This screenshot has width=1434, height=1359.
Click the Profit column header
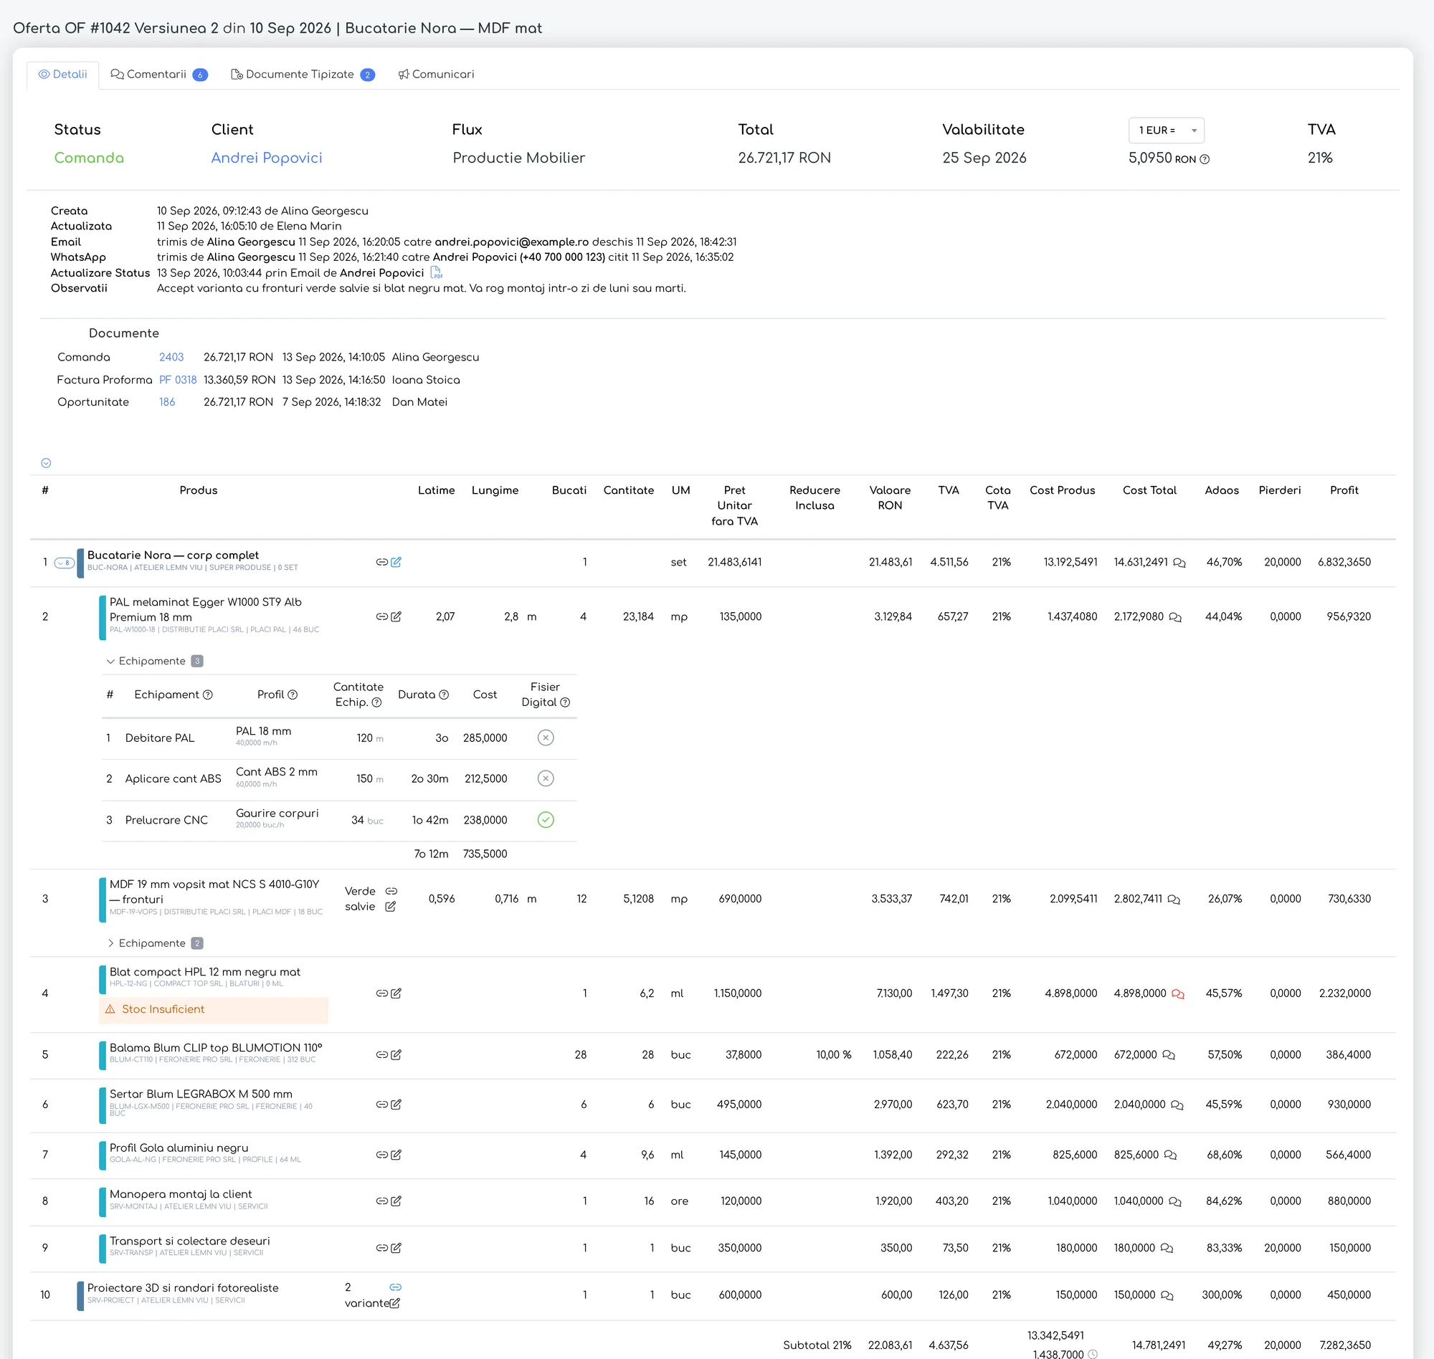point(1344,490)
